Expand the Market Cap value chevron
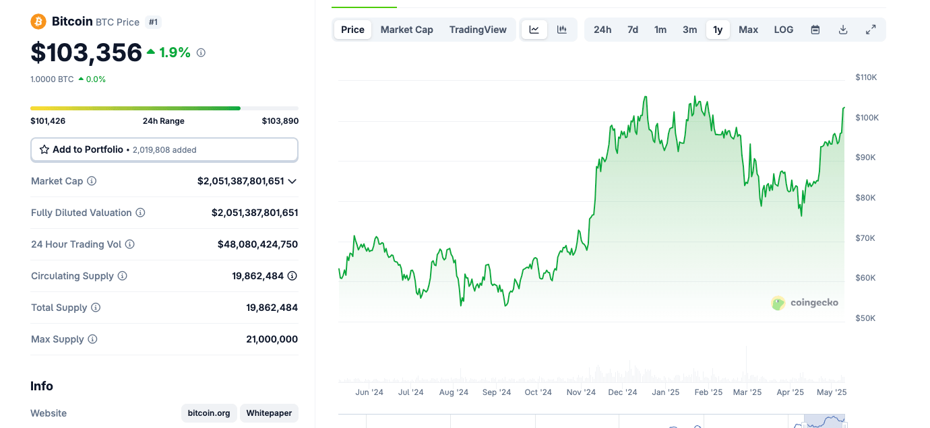930x428 pixels. coord(292,181)
